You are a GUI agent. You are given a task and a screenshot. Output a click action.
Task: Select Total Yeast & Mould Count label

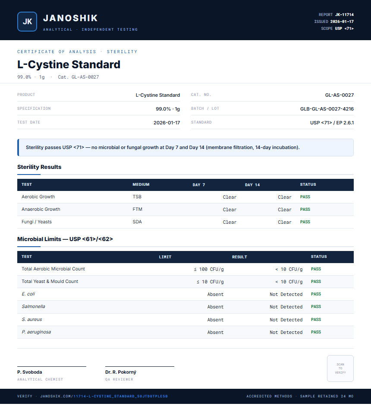[x=50, y=281]
